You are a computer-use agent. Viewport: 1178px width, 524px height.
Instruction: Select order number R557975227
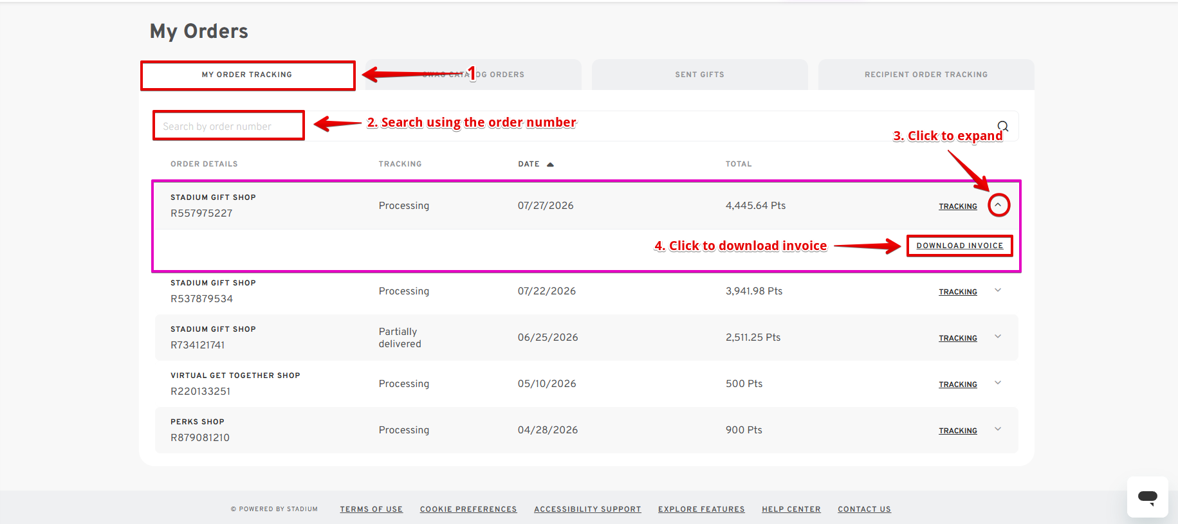pos(201,213)
